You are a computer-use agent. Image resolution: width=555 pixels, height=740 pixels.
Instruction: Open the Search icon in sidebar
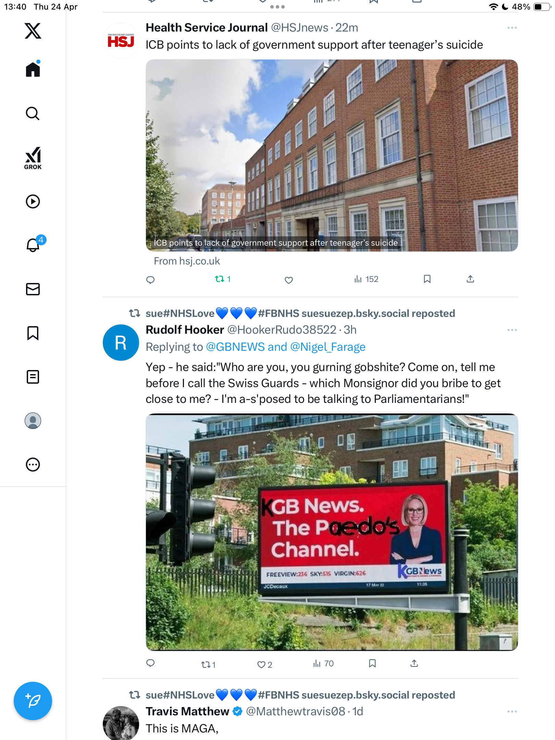tap(33, 114)
